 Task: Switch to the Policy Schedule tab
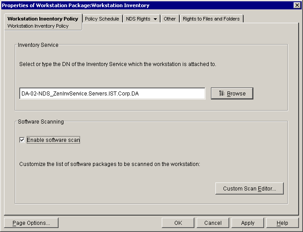click(x=102, y=19)
